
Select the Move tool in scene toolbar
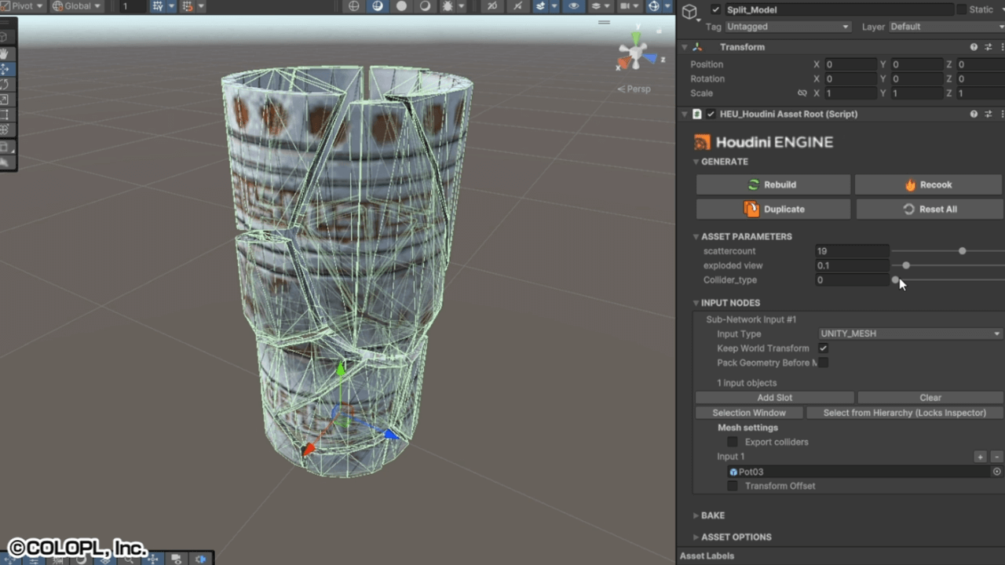pos(5,69)
